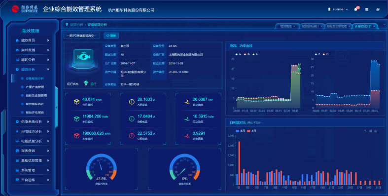Click the window restore icon in header
This screenshot has width=388, height=196.
(x=378, y=9)
